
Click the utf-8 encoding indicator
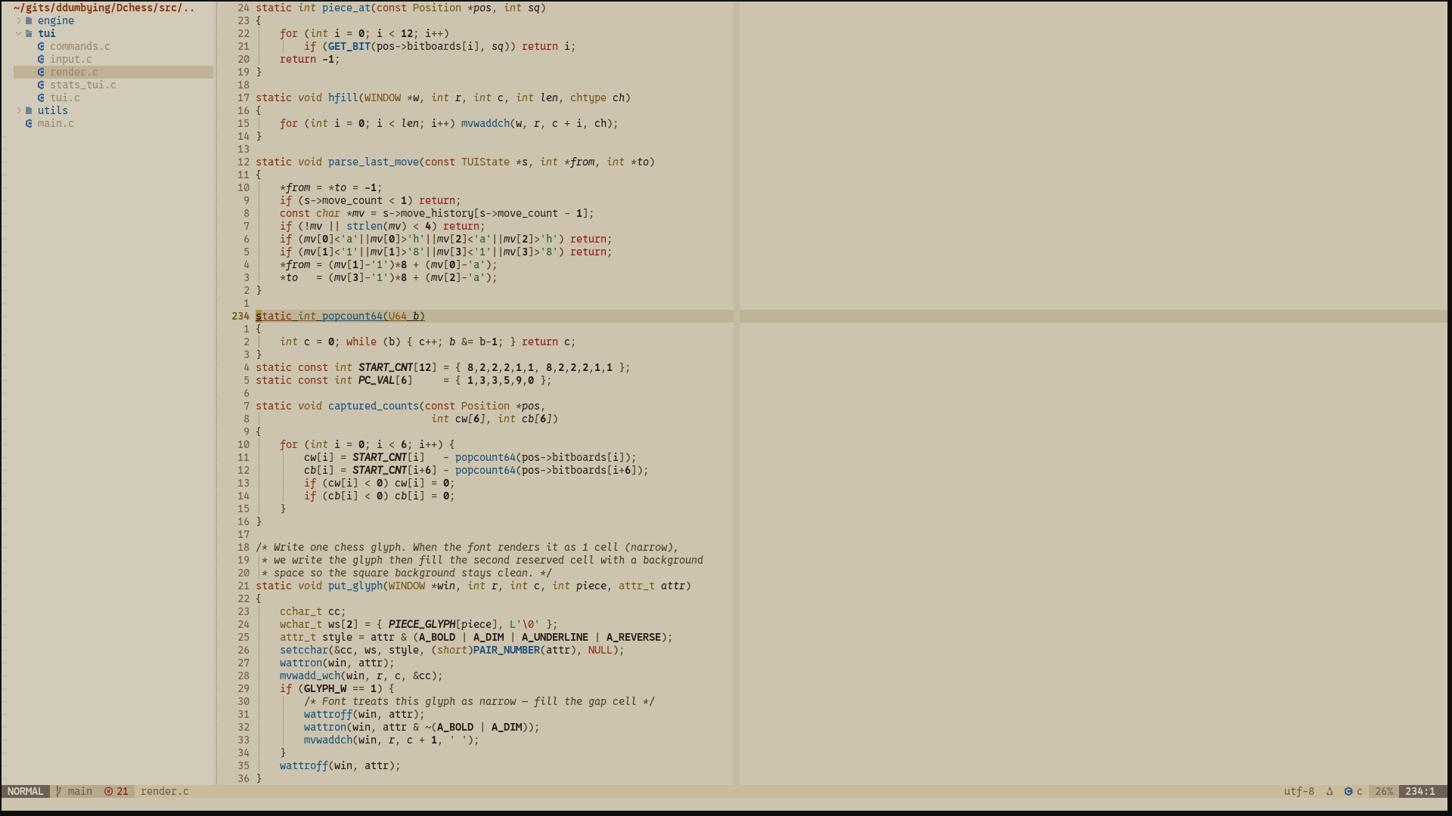click(x=1298, y=791)
